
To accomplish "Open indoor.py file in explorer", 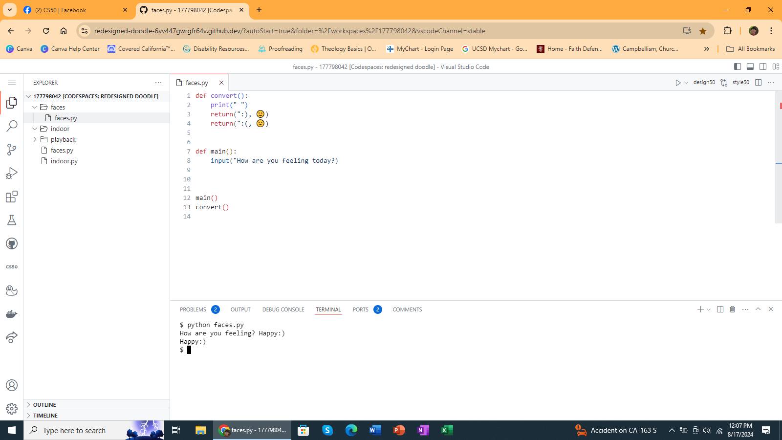I will pyautogui.click(x=97, y=161).
